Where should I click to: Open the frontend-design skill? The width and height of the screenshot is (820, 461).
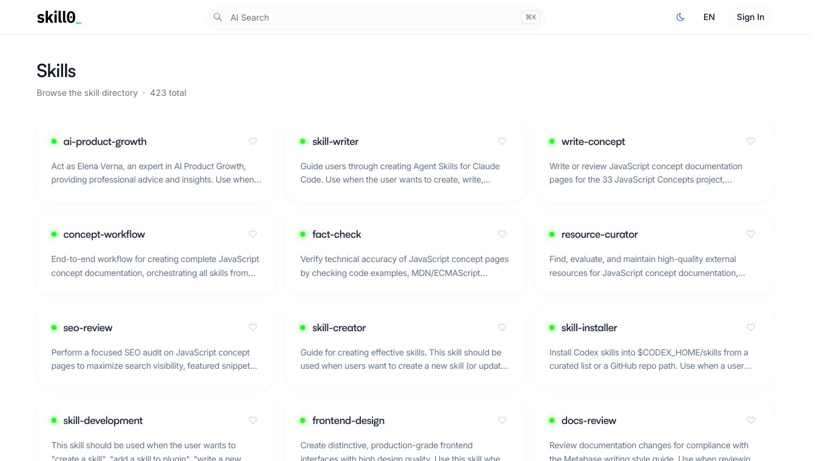(x=348, y=420)
